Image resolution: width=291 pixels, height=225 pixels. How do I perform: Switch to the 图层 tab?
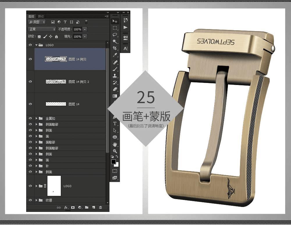pyautogui.click(x=31, y=16)
